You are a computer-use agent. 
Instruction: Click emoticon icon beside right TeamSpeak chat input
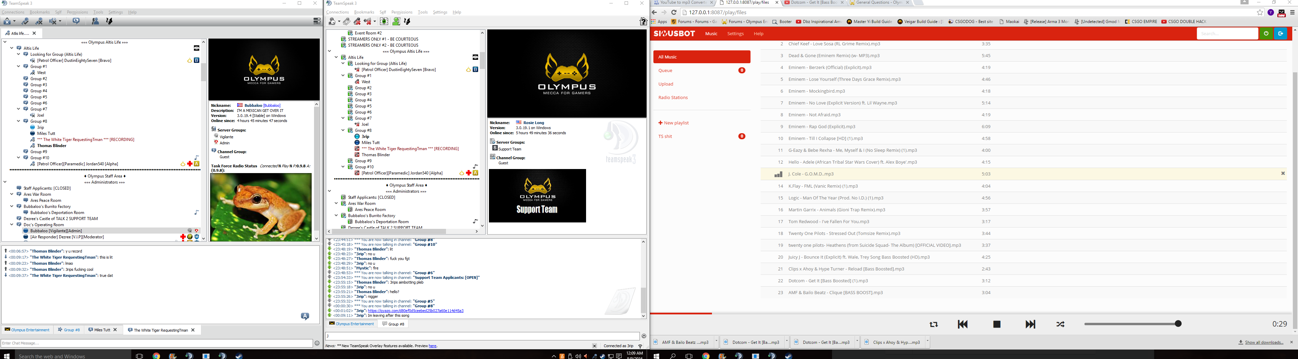(x=644, y=336)
